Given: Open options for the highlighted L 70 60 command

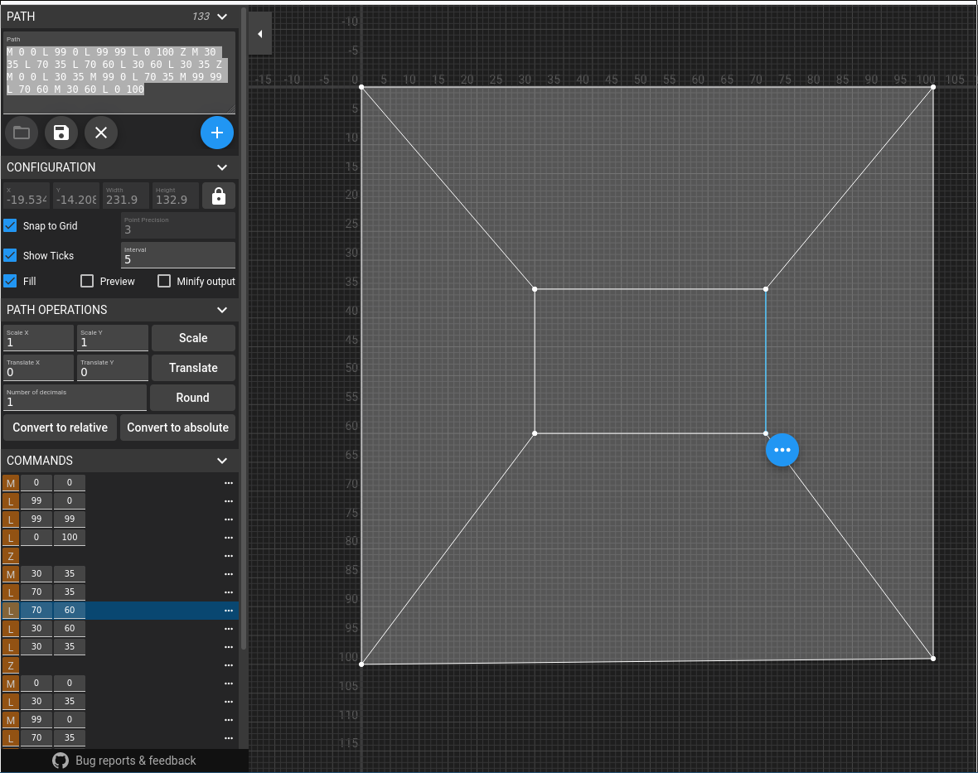Looking at the screenshot, I should point(229,611).
